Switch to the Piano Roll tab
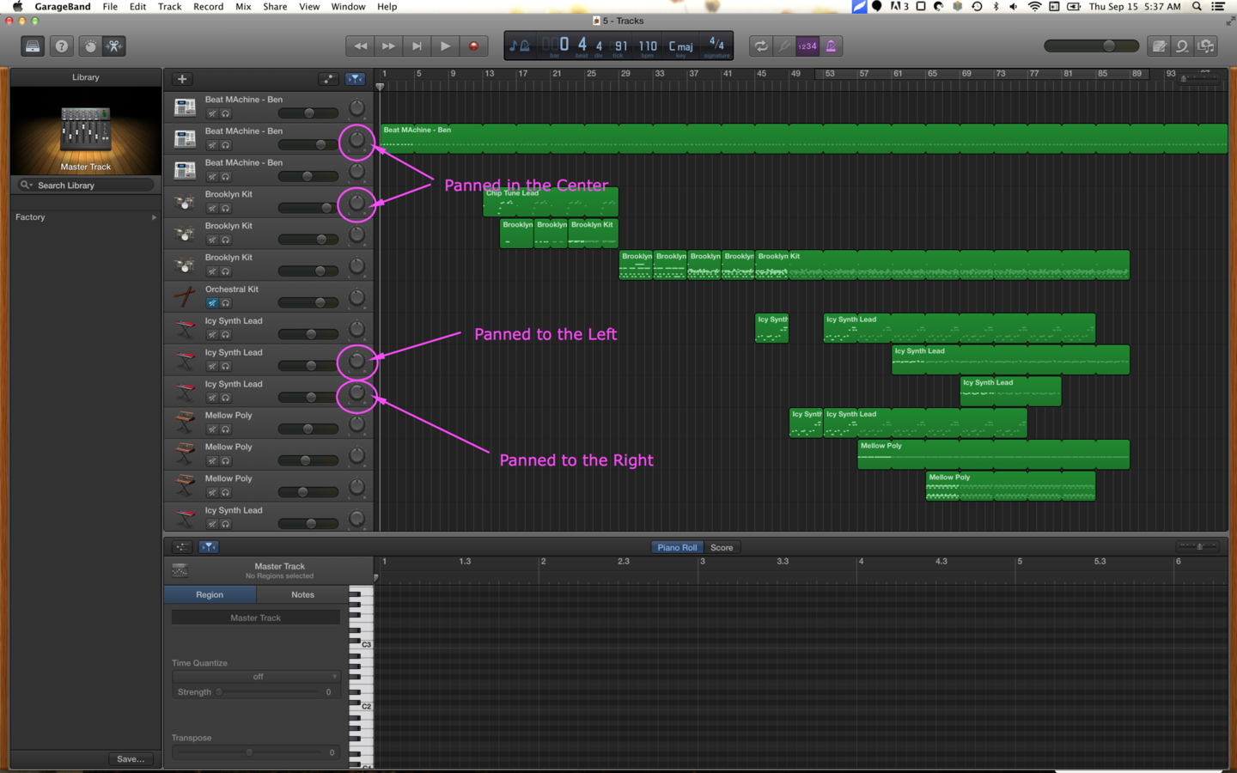Screen dimensions: 1237x773 point(677,547)
